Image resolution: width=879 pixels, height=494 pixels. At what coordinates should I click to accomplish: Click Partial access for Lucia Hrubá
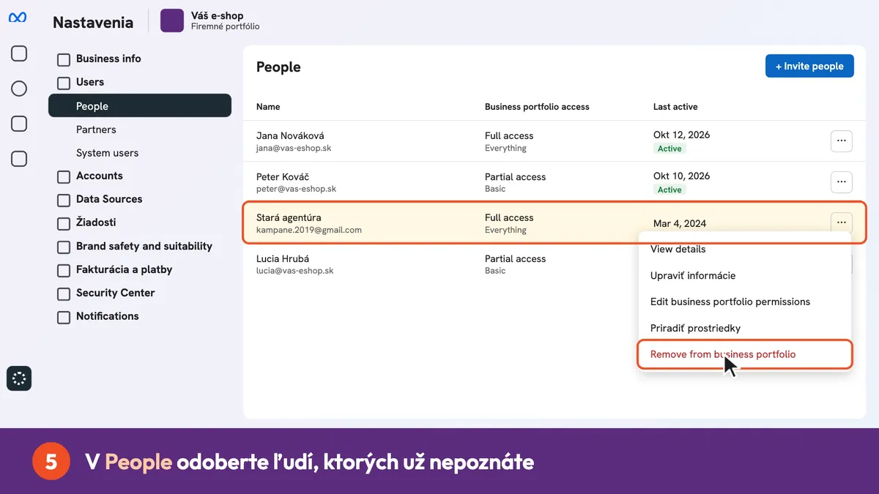tap(515, 258)
